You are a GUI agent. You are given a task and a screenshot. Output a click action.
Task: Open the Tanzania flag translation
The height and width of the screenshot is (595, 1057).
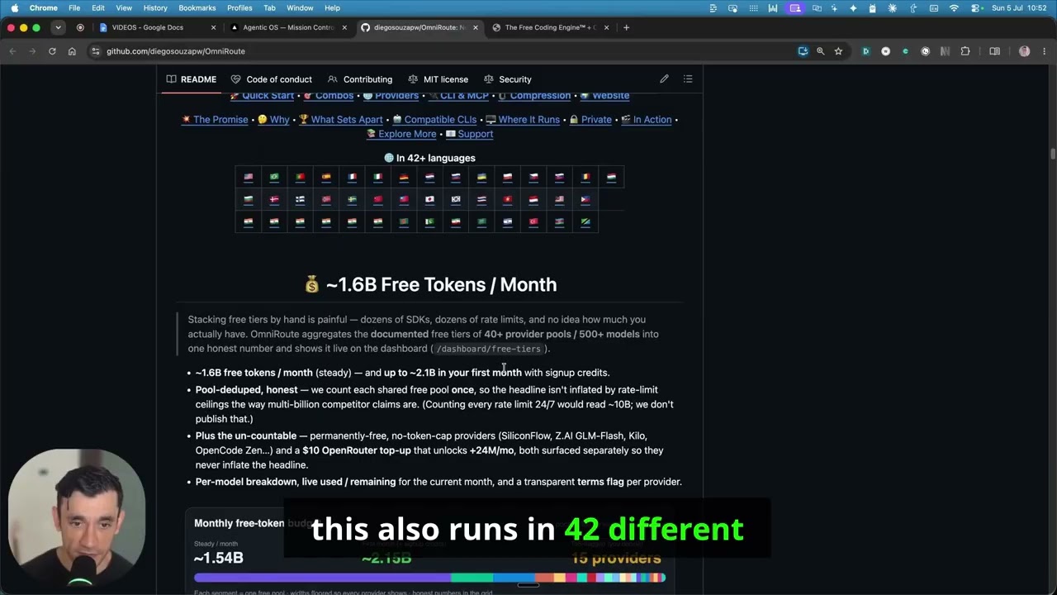[x=585, y=221]
